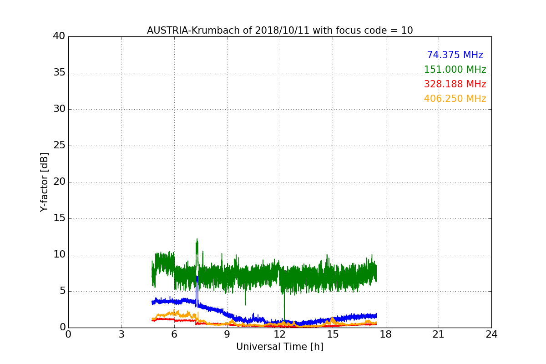Click the x-axis tick label '6'
This screenshot has width=546, height=364.
tap(174, 334)
